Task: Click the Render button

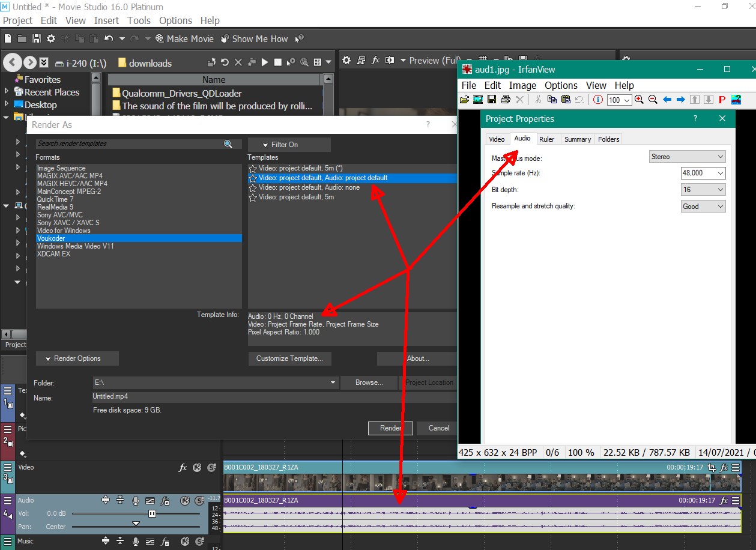Action: [390, 428]
